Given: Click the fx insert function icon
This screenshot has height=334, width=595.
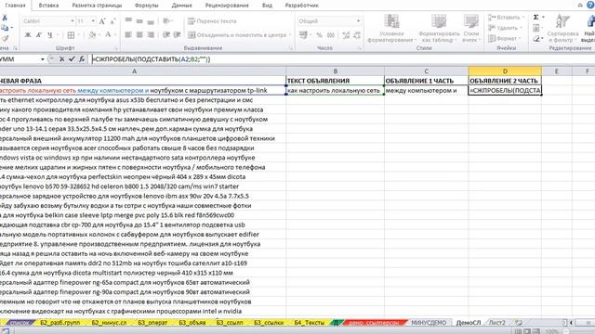Looking at the screenshot, I should [x=82, y=59].
